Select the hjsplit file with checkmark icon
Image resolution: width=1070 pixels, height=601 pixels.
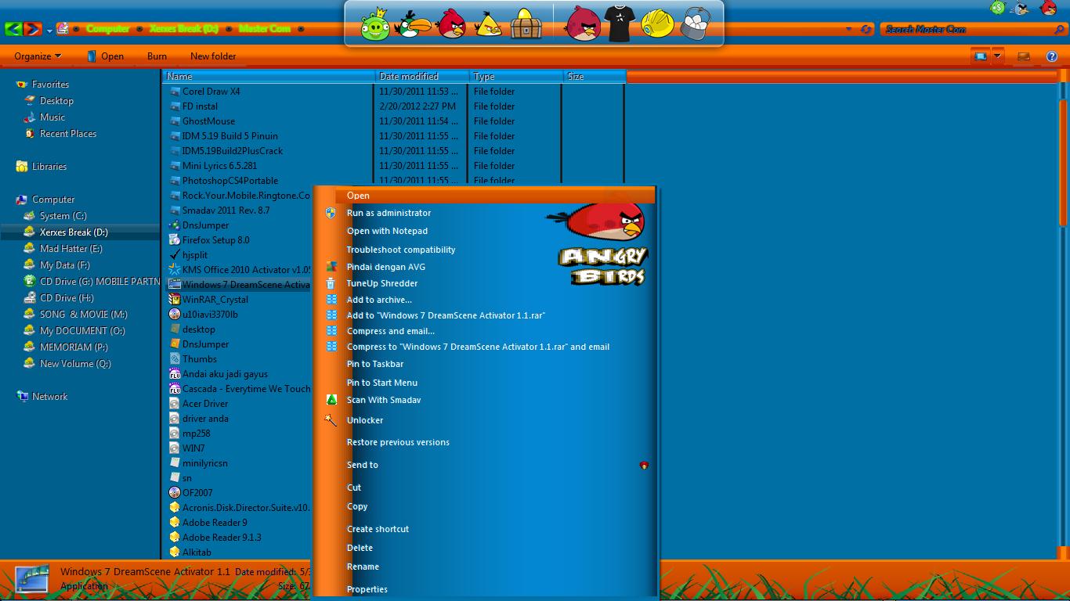[x=194, y=255]
